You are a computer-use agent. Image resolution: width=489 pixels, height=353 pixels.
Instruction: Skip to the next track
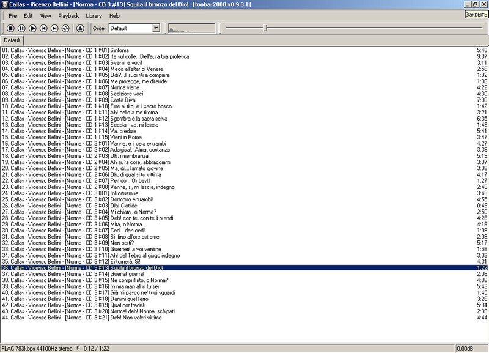point(54,28)
